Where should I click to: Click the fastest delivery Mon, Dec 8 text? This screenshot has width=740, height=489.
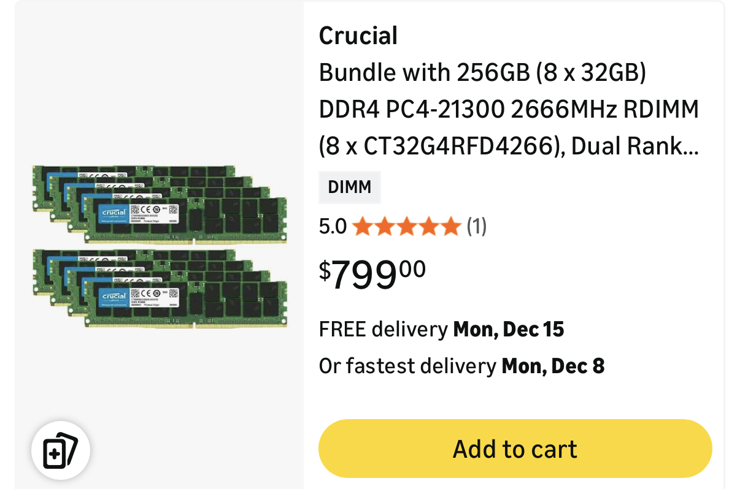461,366
